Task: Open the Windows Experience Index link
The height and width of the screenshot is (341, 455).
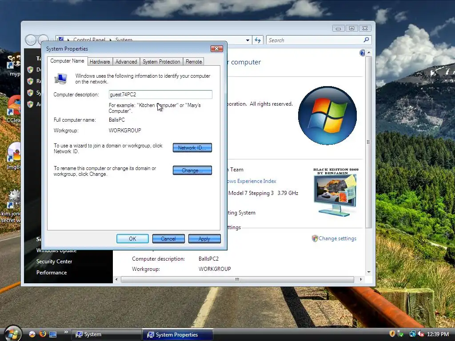Action: pyautogui.click(x=251, y=181)
